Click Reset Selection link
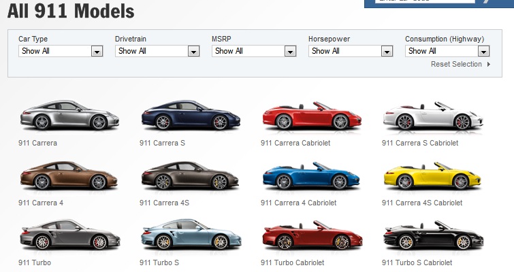 pos(456,64)
